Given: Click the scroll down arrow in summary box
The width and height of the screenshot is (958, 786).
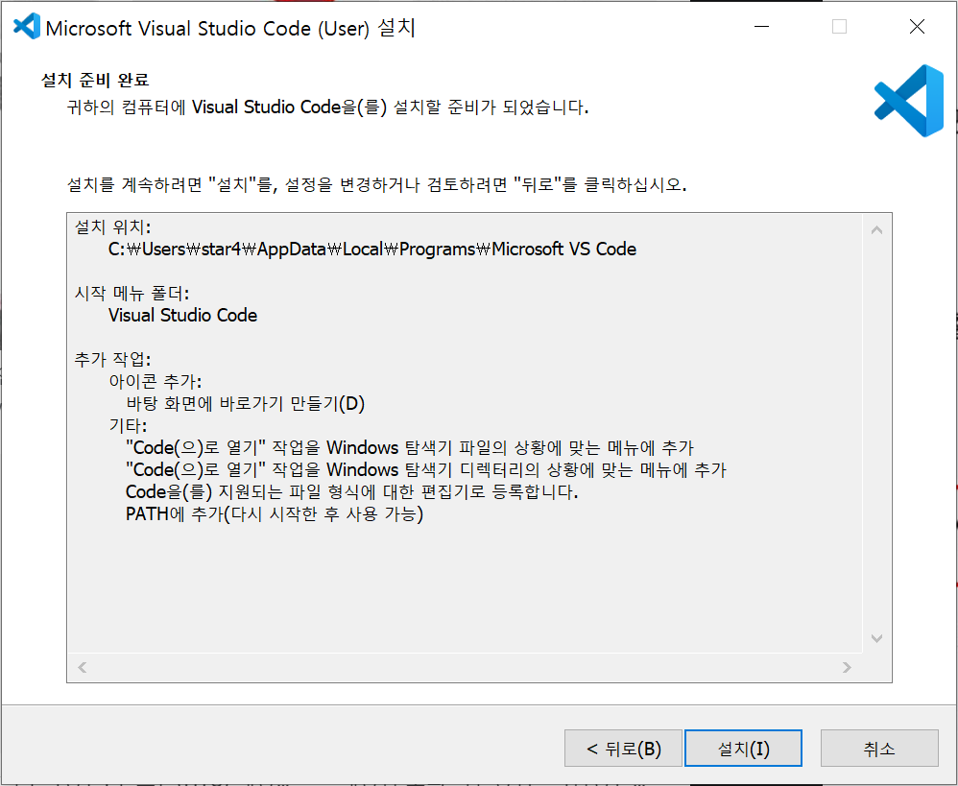Looking at the screenshot, I should (876, 638).
